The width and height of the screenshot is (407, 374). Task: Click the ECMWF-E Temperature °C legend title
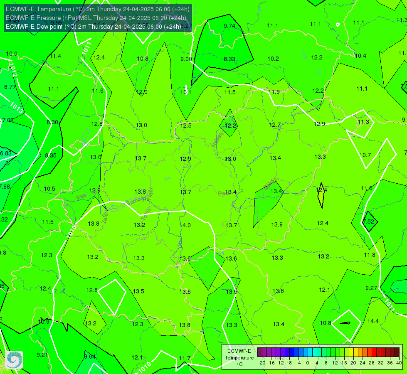[x=239, y=358]
